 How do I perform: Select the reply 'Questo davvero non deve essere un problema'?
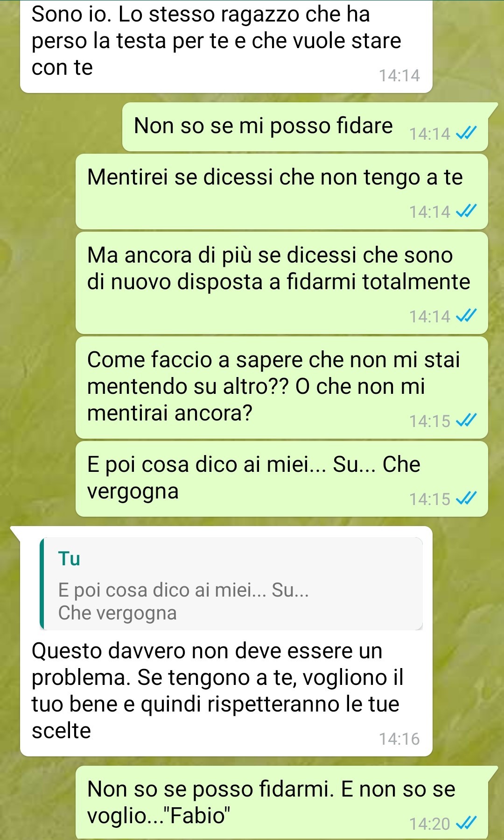pyautogui.click(x=226, y=641)
